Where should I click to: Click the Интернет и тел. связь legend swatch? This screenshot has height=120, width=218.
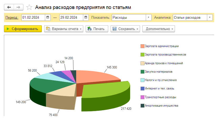pos(142,88)
